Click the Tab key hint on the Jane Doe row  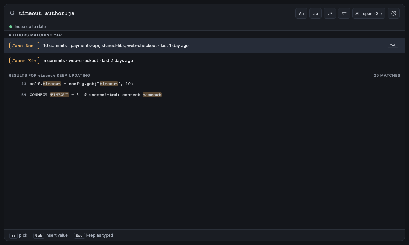point(393,45)
